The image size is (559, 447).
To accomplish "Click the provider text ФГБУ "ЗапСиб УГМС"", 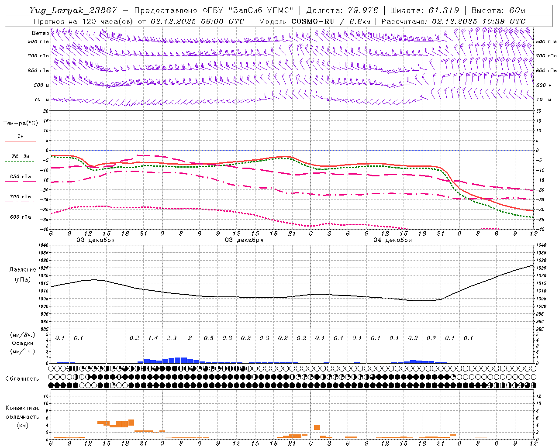I will coord(248,10).
